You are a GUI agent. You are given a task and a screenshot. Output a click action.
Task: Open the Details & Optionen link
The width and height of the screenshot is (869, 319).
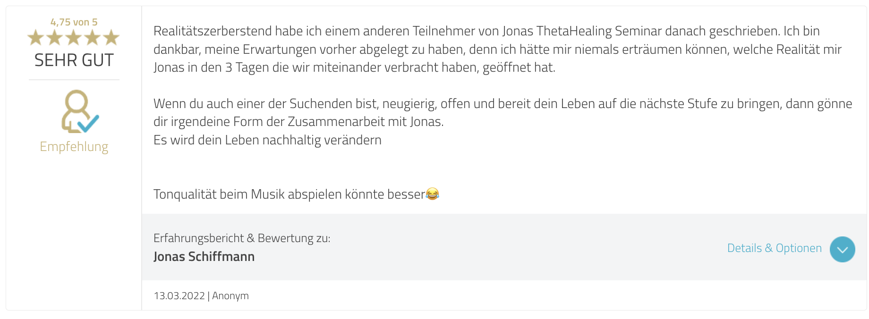click(x=774, y=248)
